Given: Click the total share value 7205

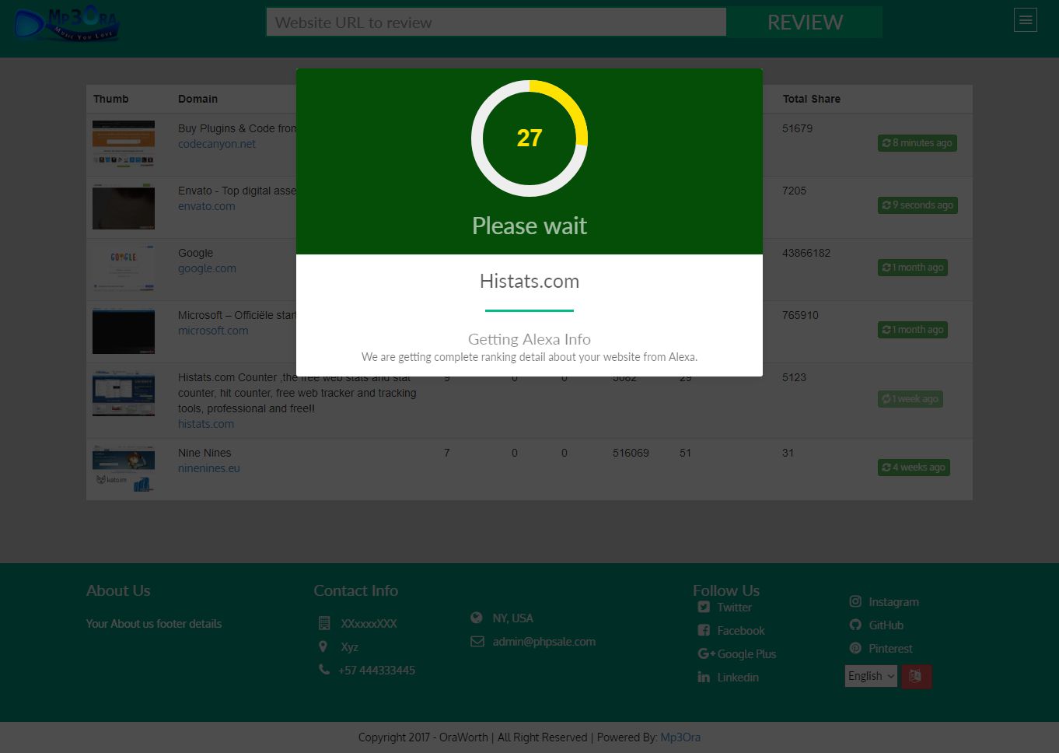Looking at the screenshot, I should [x=795, y=191].
